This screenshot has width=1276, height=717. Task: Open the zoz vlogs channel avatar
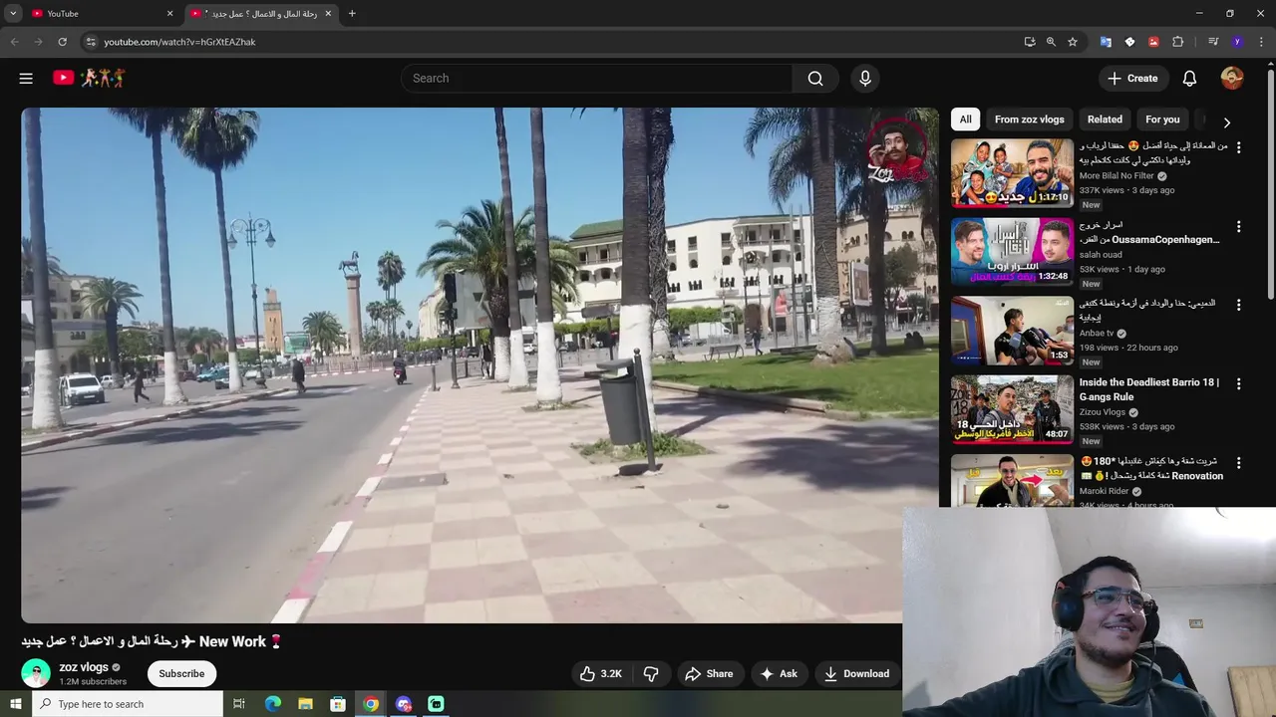(x=36, y=673)
